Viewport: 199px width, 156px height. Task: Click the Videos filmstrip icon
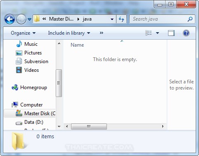19,70
